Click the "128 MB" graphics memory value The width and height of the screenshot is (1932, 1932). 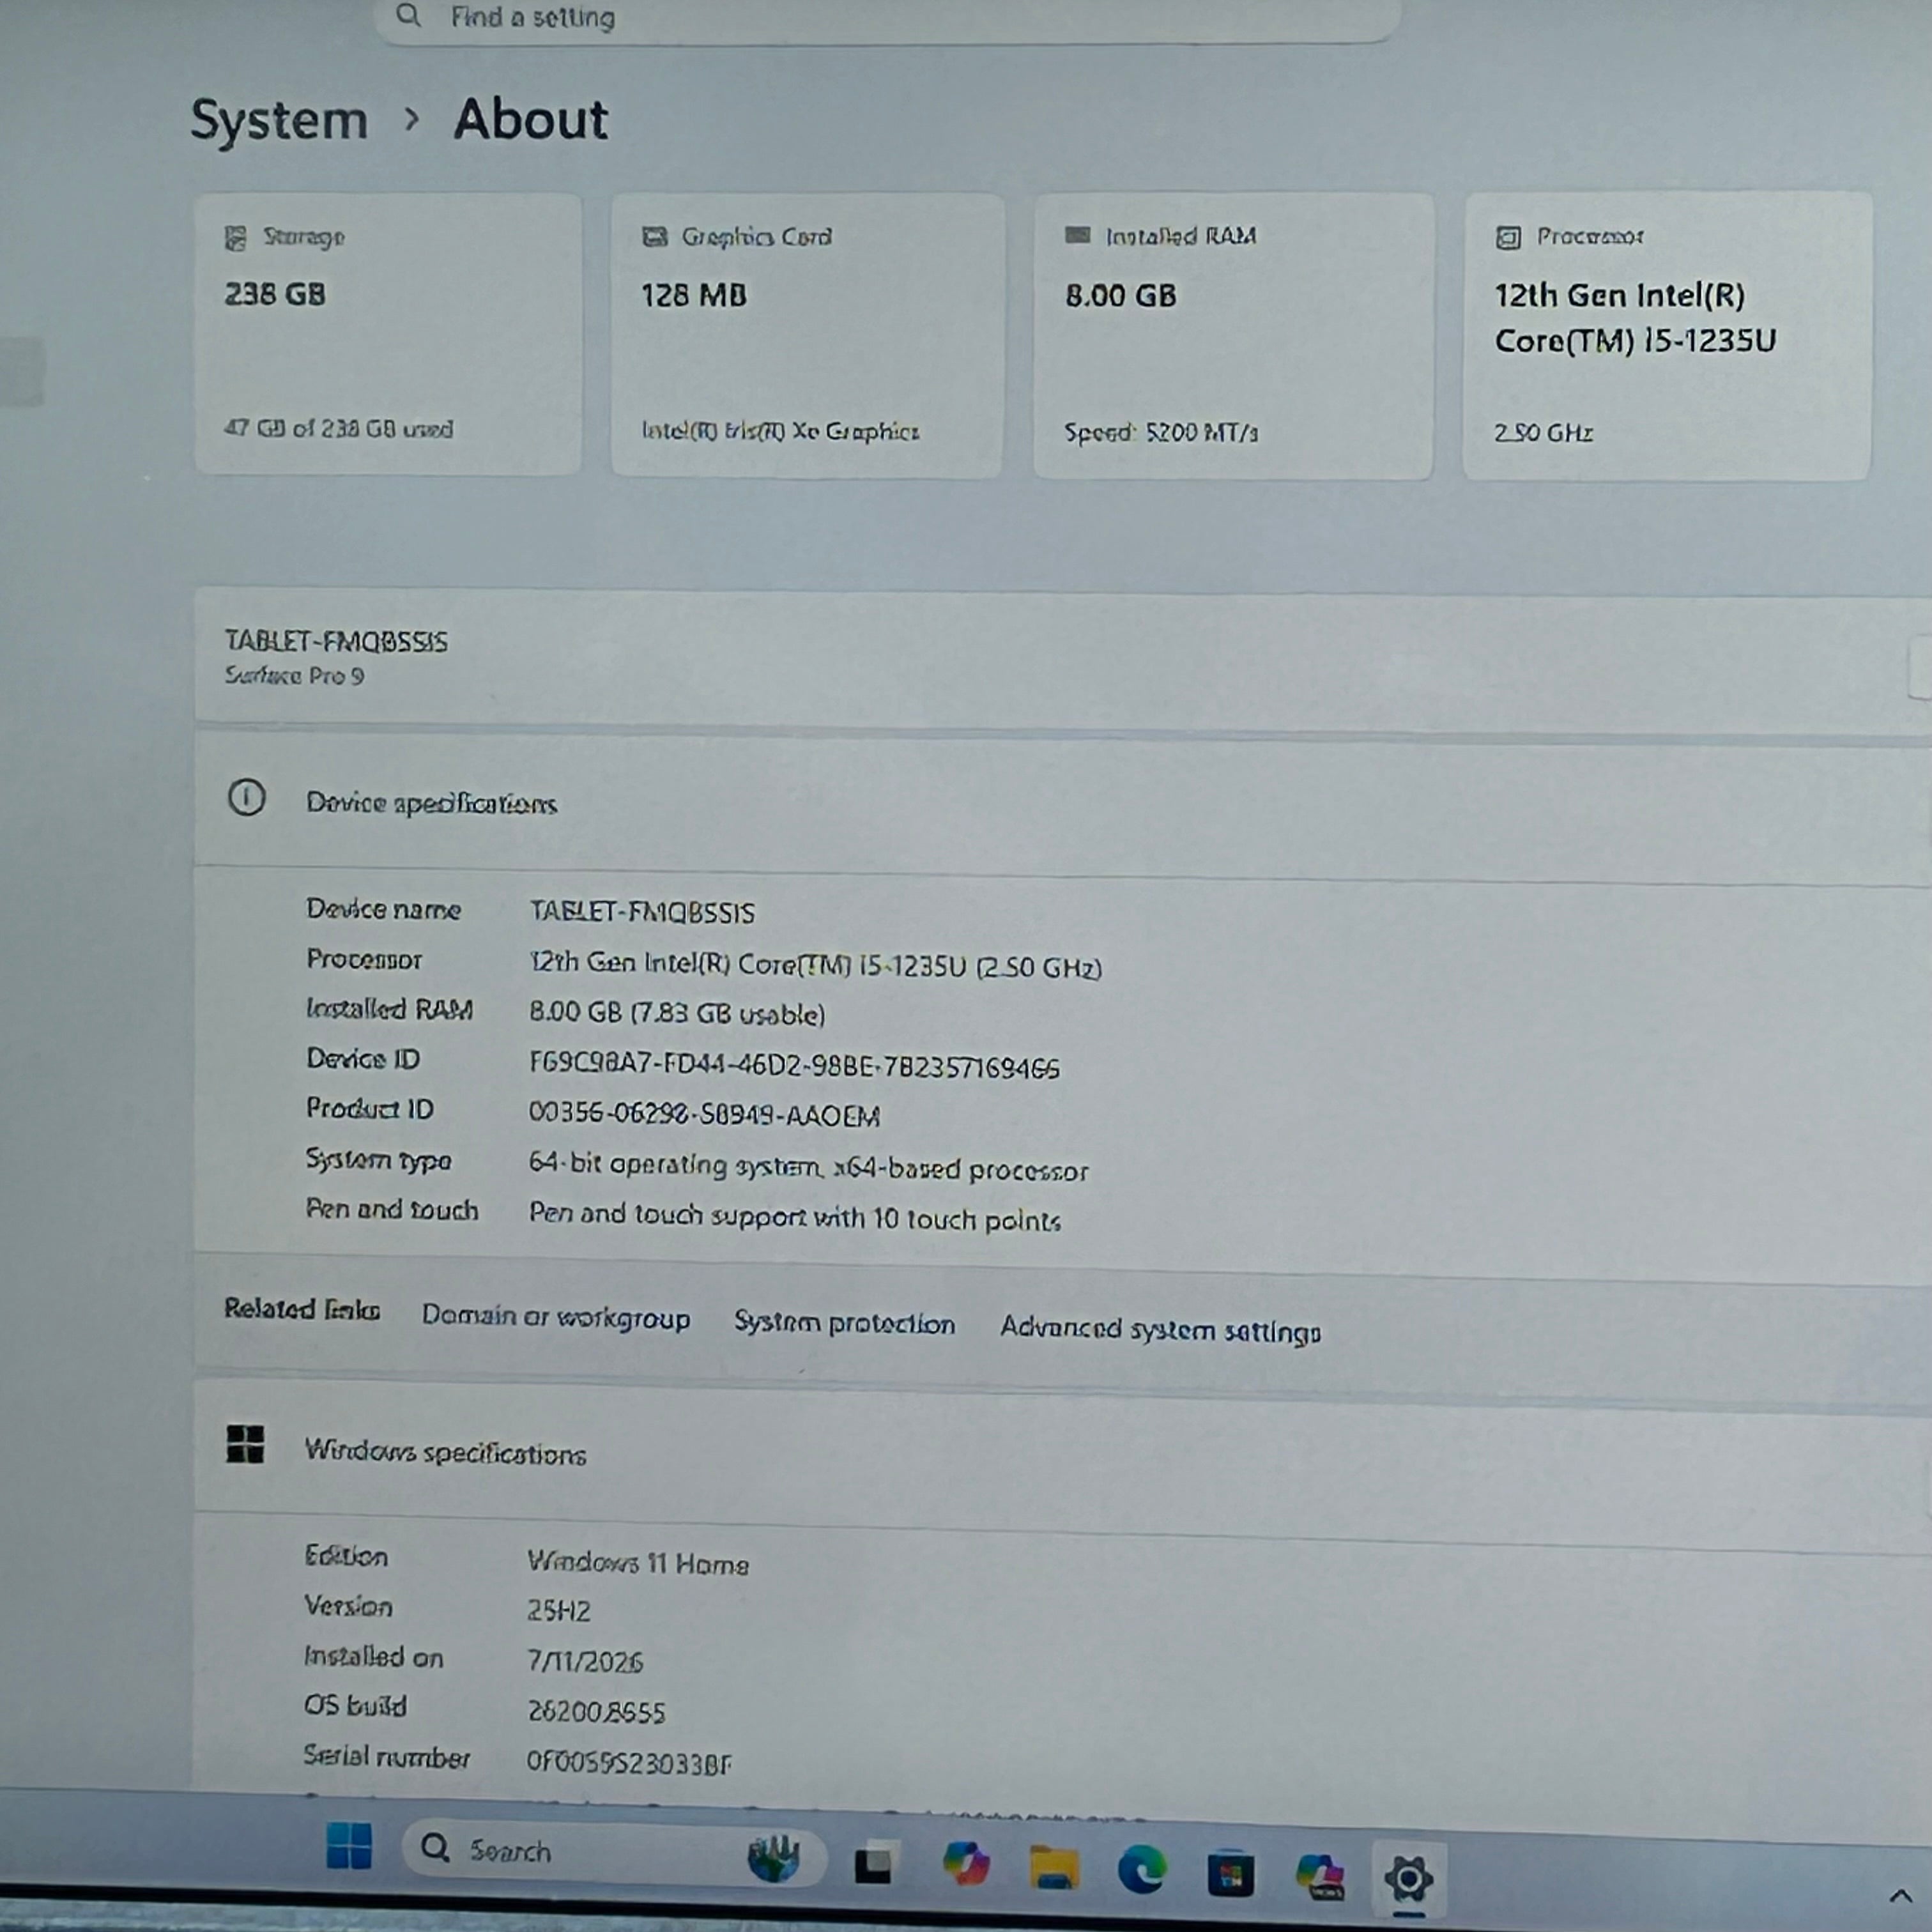pyautogui.click(x=694, y=295)
